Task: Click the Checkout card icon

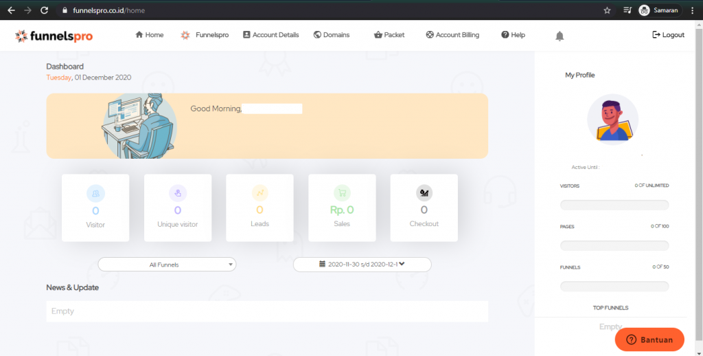Action: (424, 193)
